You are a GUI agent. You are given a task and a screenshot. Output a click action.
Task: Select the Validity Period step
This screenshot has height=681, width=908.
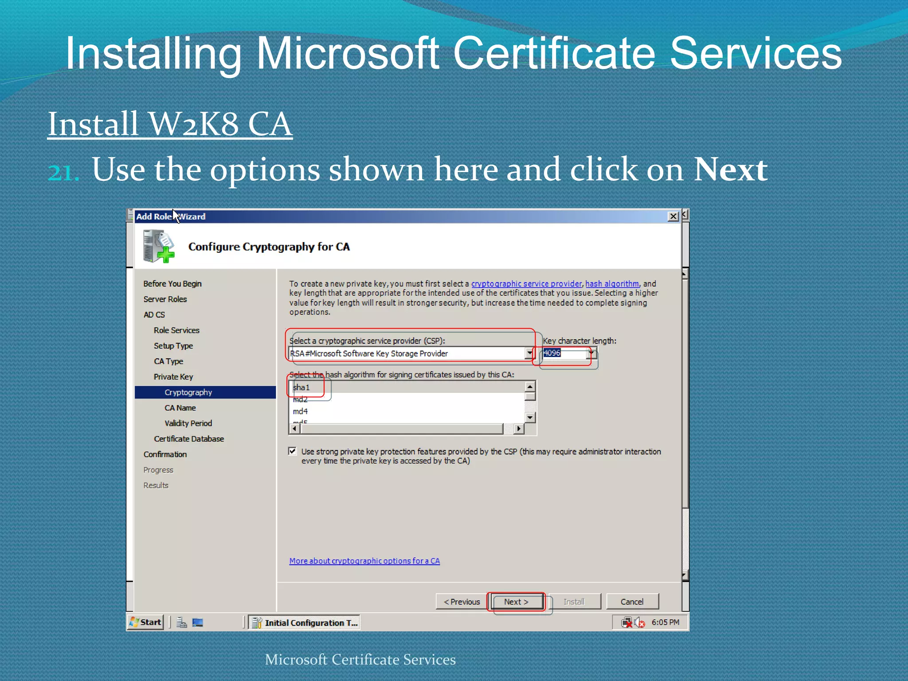click(188, 423)
